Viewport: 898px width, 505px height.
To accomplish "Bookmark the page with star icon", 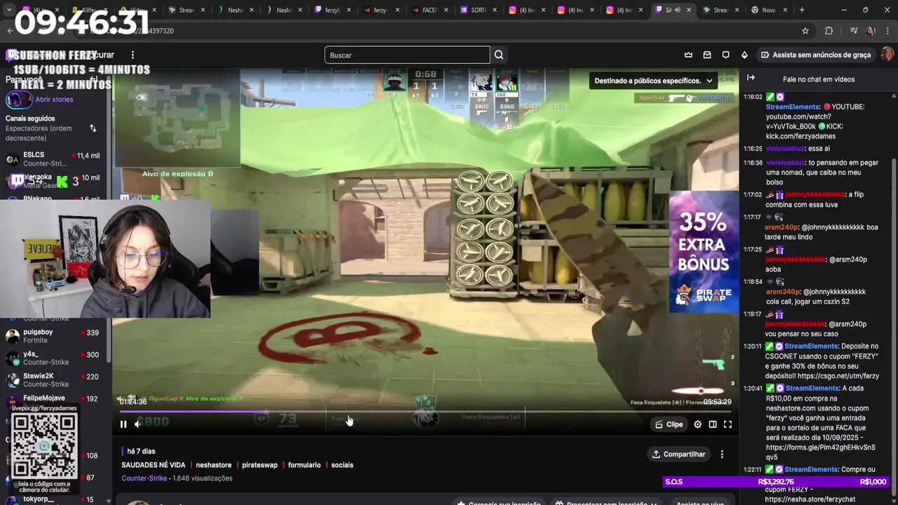I will [805, 31].
